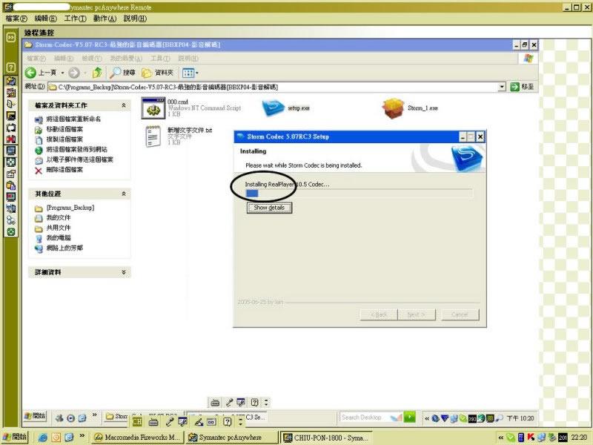Collapse the 其他位置 panel
The width and height of the screenshot is (593, 445).
(124, 194)
